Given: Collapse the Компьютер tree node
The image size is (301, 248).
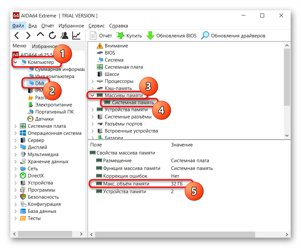Looking at the screenshot, I should [x=16, y=62].
